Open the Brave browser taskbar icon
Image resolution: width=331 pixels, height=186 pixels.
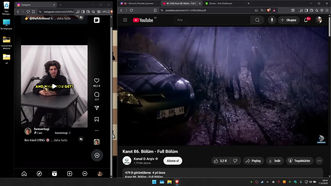tap(177, 182)
